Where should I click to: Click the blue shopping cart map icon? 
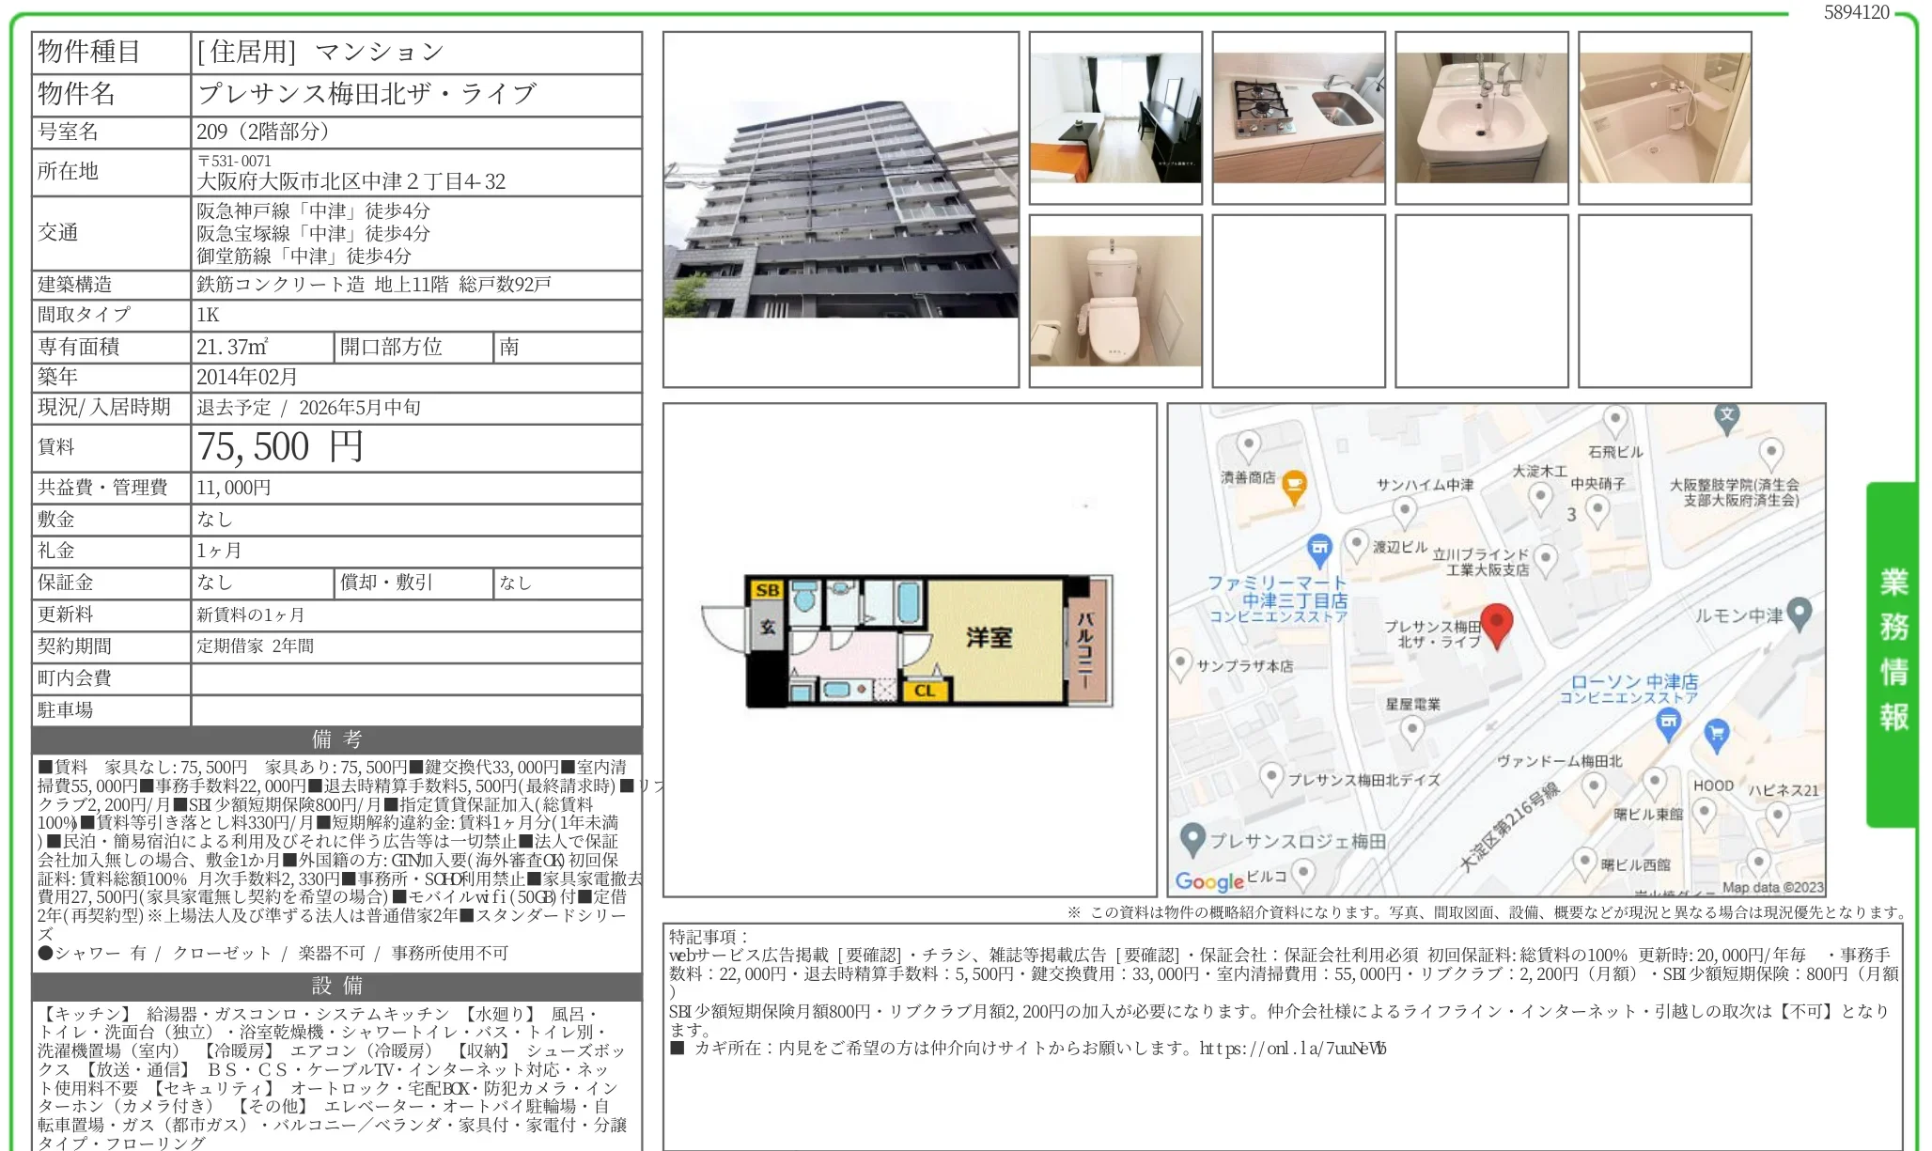click(x=1716, y=734)
